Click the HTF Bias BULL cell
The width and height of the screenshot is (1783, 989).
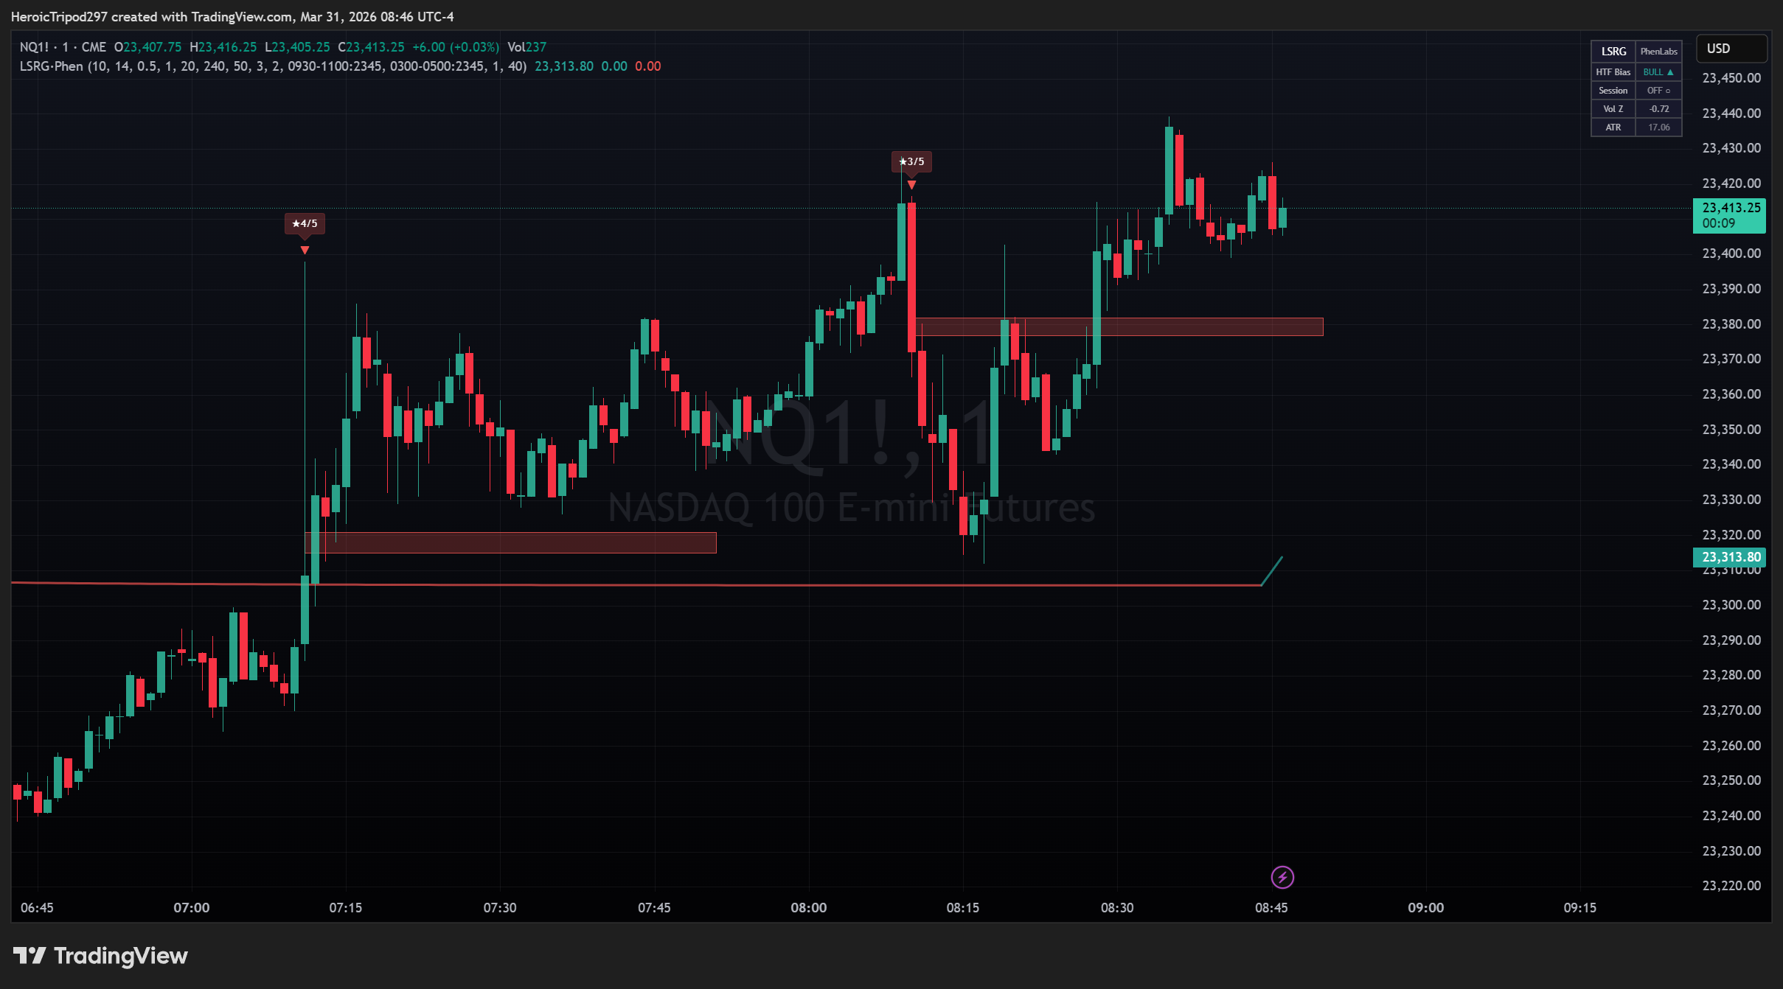[1658, 72]
